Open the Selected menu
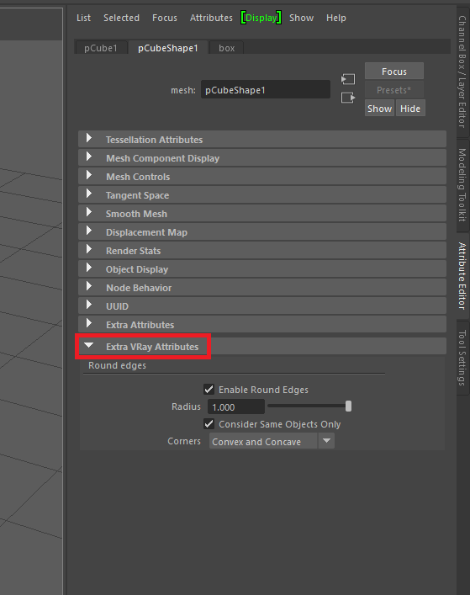Image resolution: width=470 pixels, height=595 pixels. pyautogui.click(x=121, y=18)
